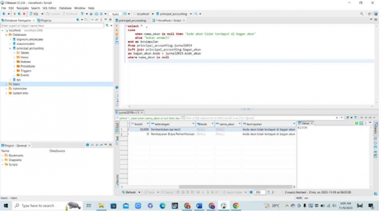
Task: Click the disconnect icon in main toolbar
Action: click(x=24, y=14)
